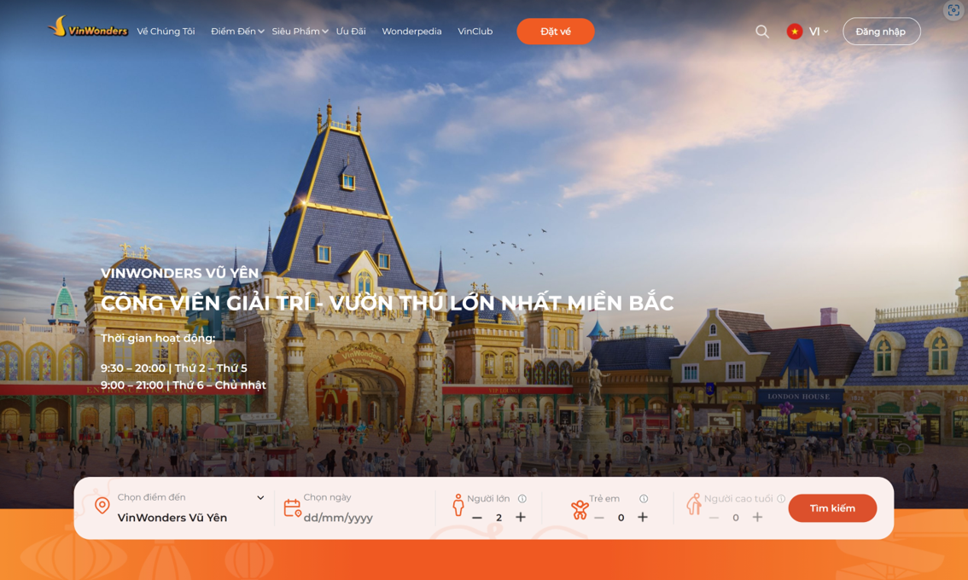Go to Wonderpedia

coord(411,32)
